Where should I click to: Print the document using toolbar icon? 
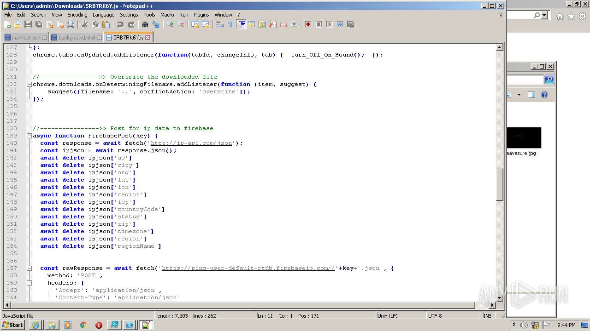[x=71, y=24]
